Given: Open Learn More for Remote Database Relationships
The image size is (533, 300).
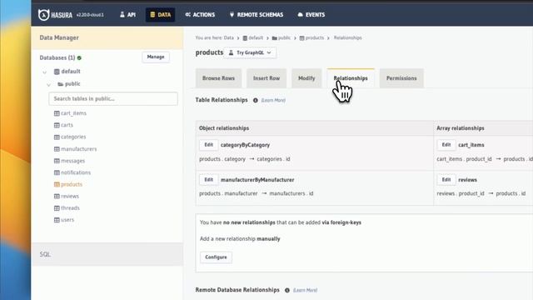Looking at the screenshot, I should (x=306, y=291).
